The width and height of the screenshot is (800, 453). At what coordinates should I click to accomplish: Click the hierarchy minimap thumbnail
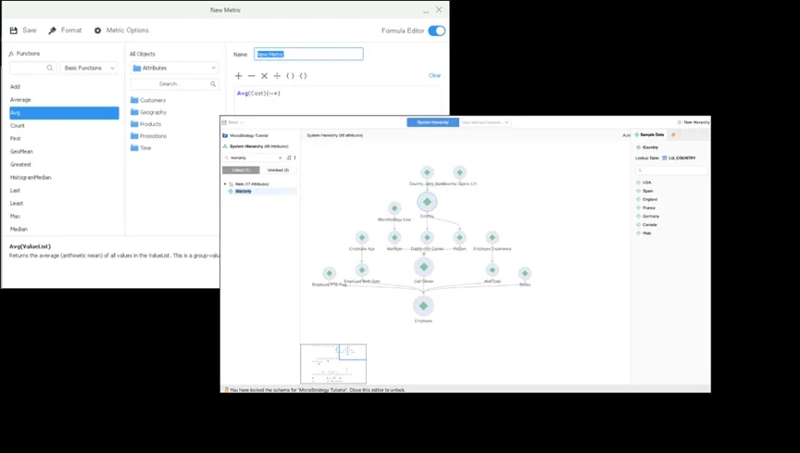[333, 363]
